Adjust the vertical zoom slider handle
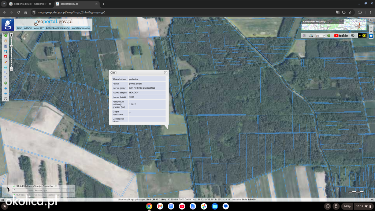This screenshot has width=375, height=211. tap(11, 46)
